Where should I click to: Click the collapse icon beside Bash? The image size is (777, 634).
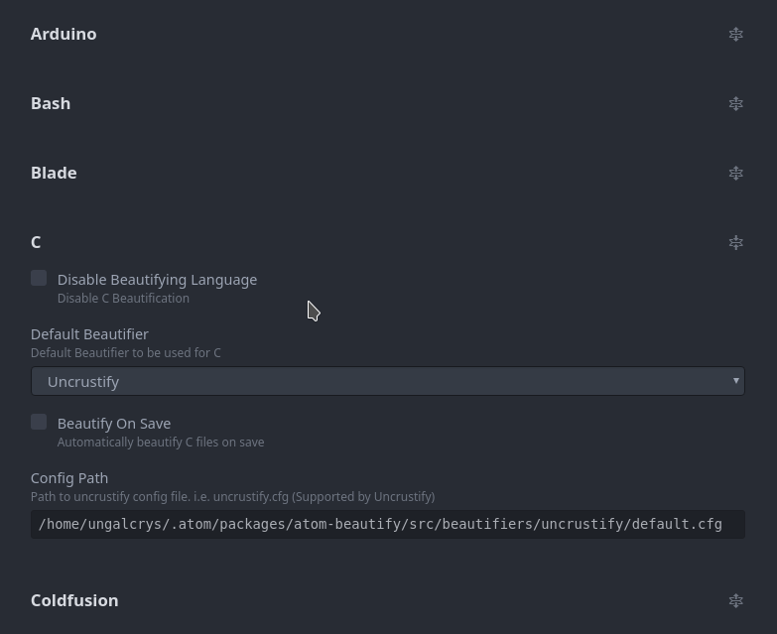click(735, 103)
